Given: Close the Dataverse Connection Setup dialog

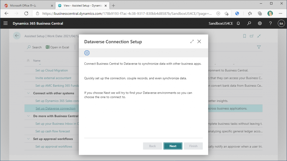Looking at the screenshot, I should [x=199, y=41].
